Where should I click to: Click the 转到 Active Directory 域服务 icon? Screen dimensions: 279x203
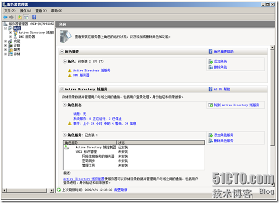[x=211, y=105]
